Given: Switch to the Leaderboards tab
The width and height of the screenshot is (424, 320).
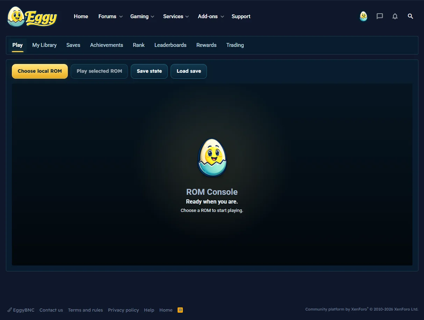Looking at the screenshot, I should (x=171, y=45).
